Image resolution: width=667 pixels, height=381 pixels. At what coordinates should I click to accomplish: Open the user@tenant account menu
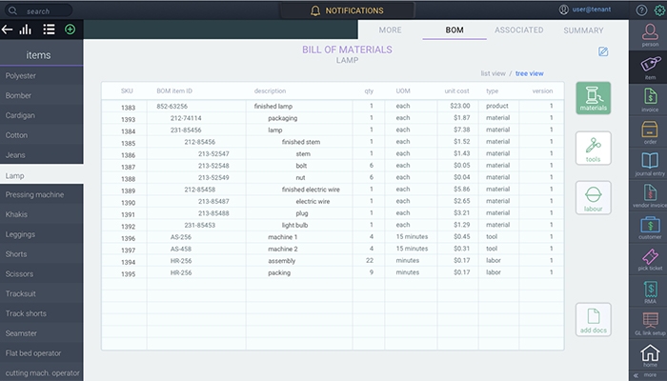(588, 10)
